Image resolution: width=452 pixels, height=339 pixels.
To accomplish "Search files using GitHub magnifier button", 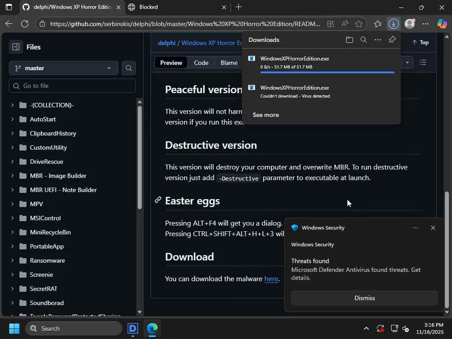I will tap(129, 68).
